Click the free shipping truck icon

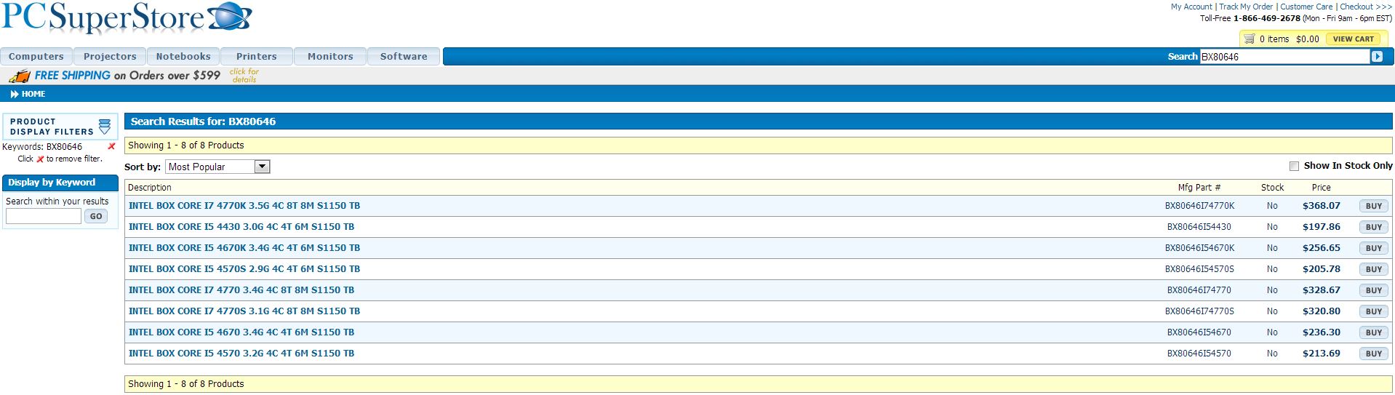pyautogui.click(x=20, y=76)
